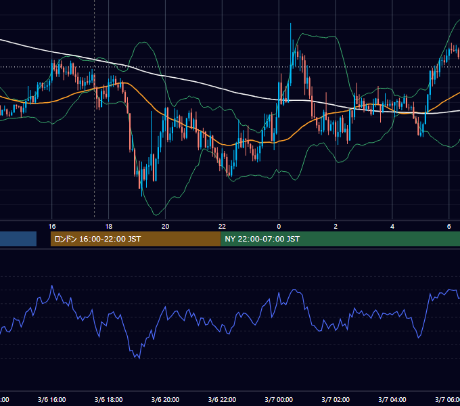Click the NY 22:00-07:00 JST session bar

pyautogui.click(x=340, y=239)
